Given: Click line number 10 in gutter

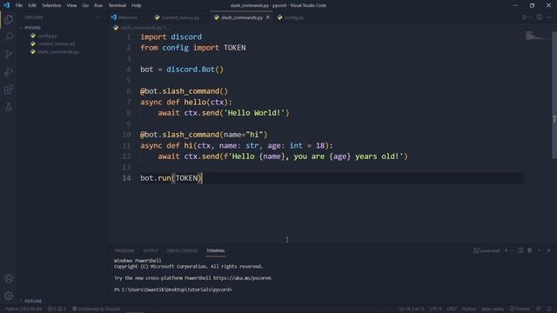Looking at the screenshot, I should point(126,135).
